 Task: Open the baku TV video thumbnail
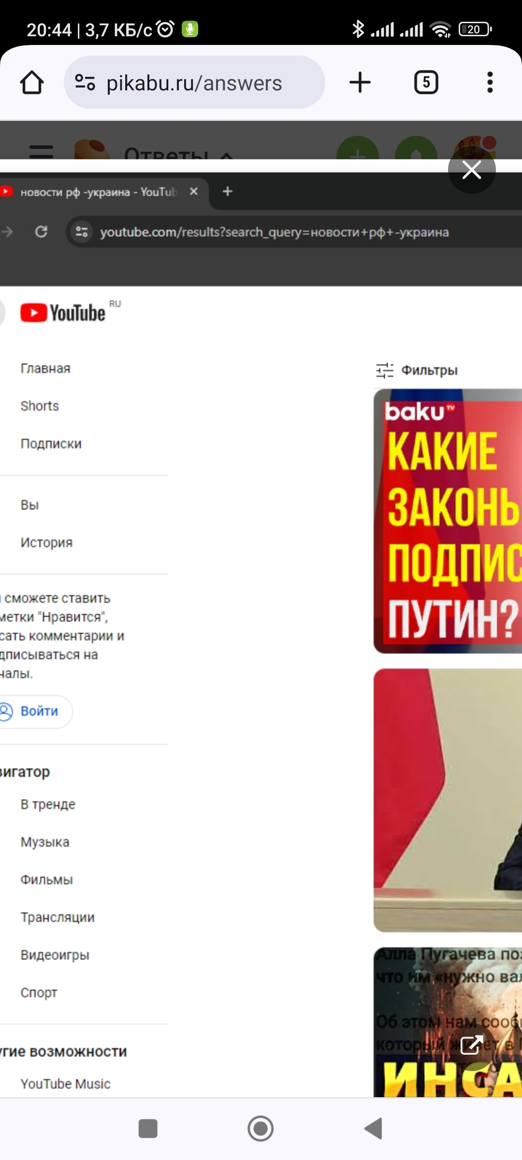click(448, 521)
